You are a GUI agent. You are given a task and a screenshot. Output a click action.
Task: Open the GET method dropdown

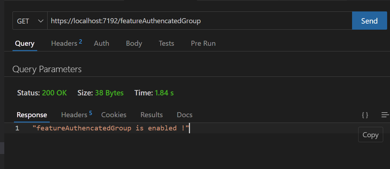coord(30,21)
